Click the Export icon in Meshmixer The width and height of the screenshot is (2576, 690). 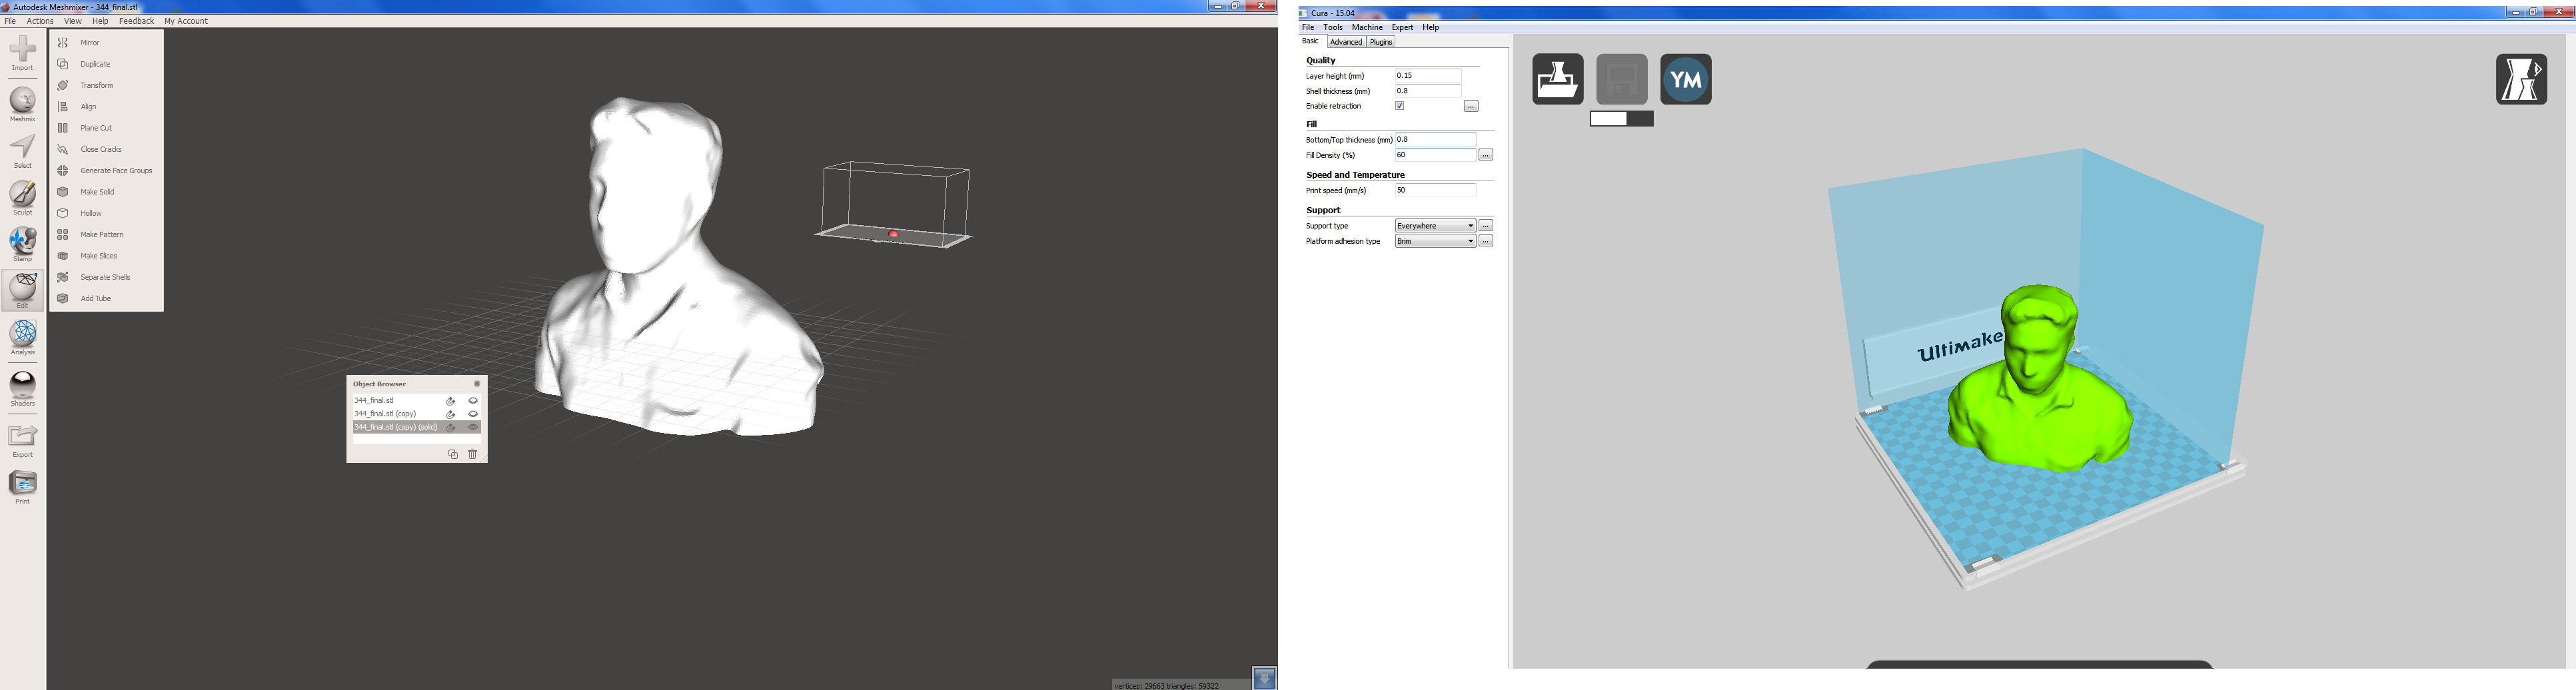22,441
